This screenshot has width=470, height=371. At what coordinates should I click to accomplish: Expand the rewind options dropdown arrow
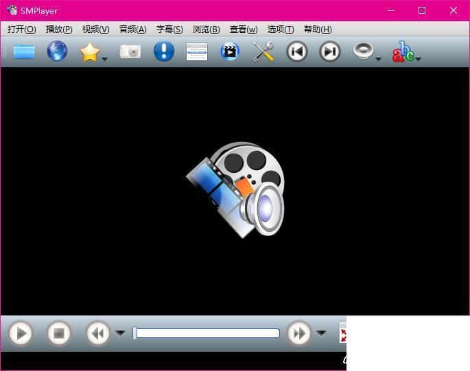(120, 333)
